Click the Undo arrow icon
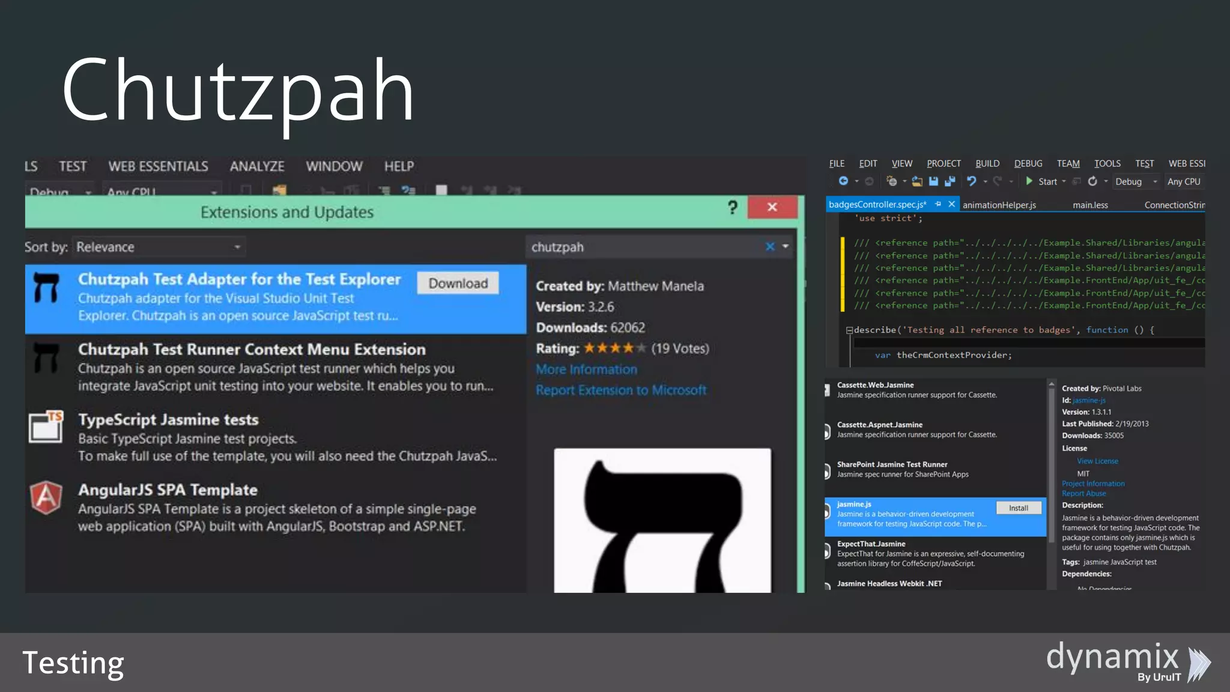This screenshot has height=692, width=1230. tap(971, 181)
